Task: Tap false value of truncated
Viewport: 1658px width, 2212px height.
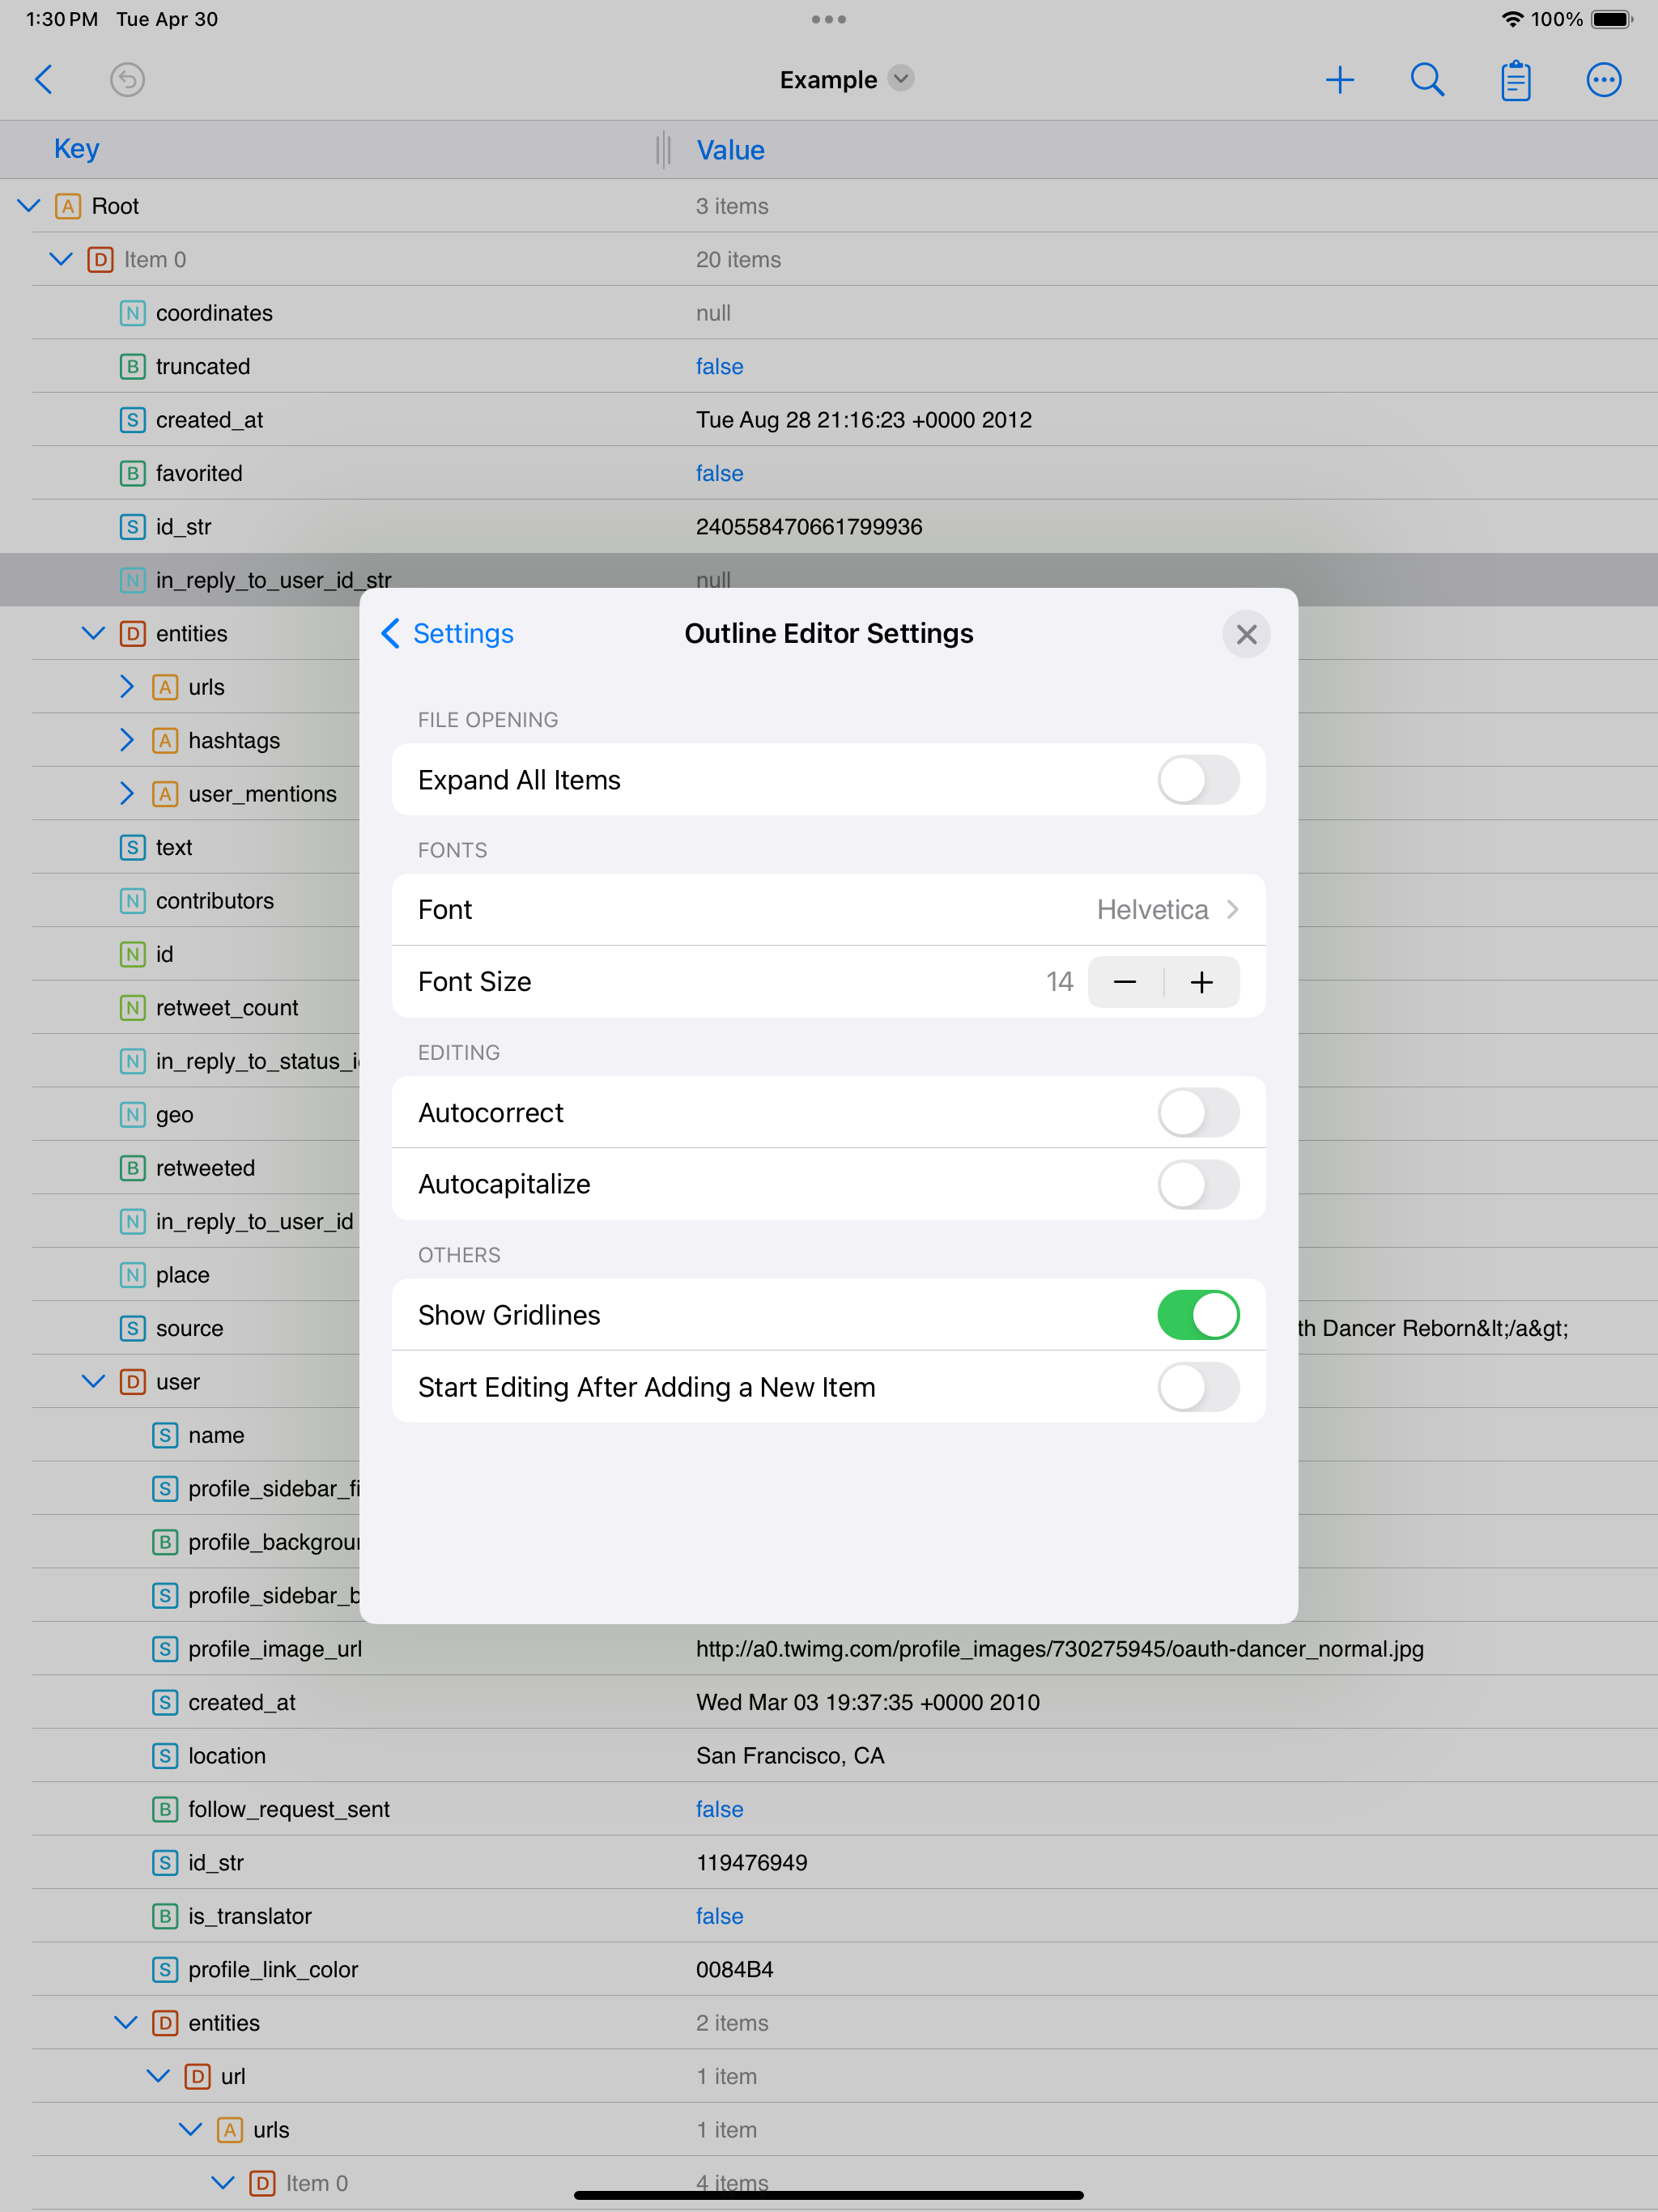Action: point(719,367)
